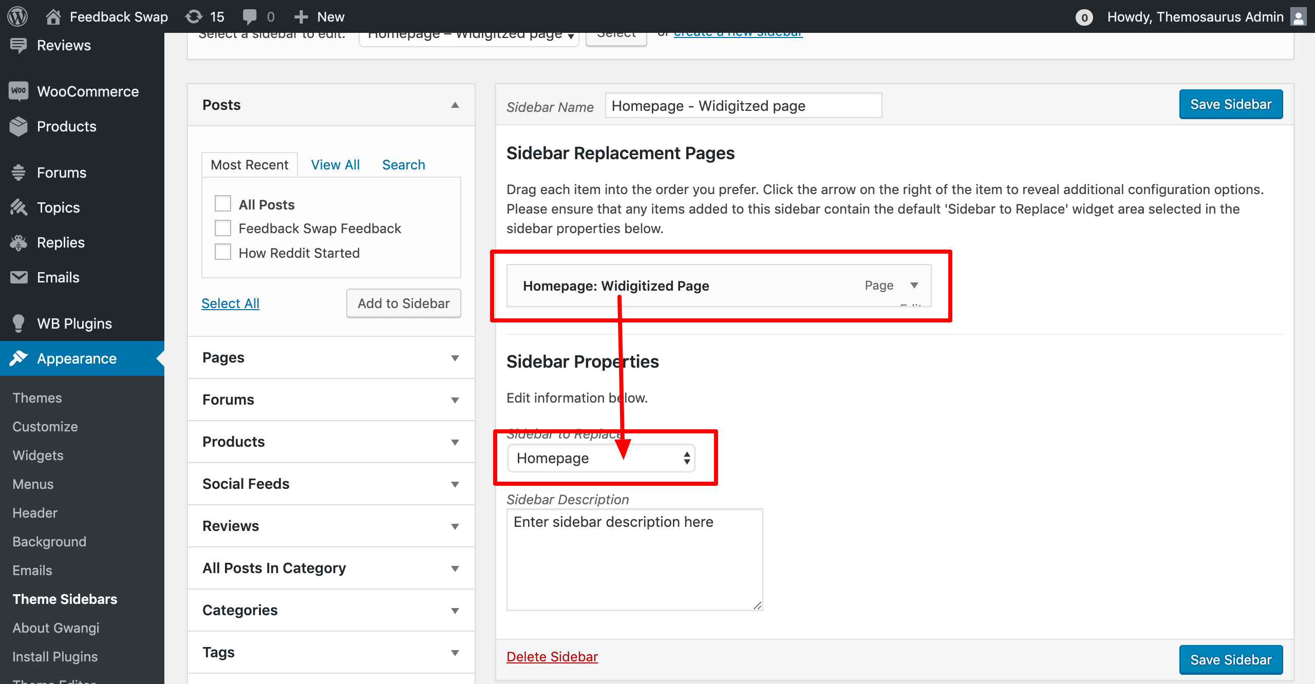1315x684 pixels.
Task: Collapse the Posts panel
Action: [455, 105]
